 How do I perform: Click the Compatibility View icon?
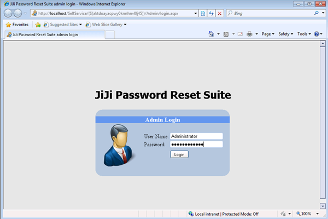203,13
